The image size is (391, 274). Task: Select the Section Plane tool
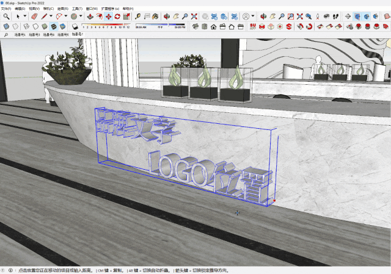348,16
